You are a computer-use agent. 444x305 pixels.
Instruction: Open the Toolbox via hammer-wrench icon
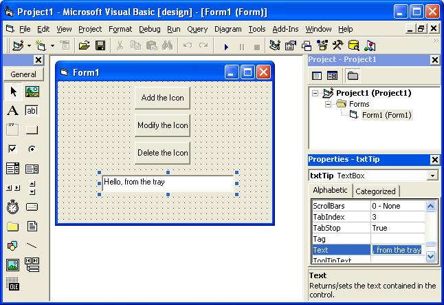point(338,45)
